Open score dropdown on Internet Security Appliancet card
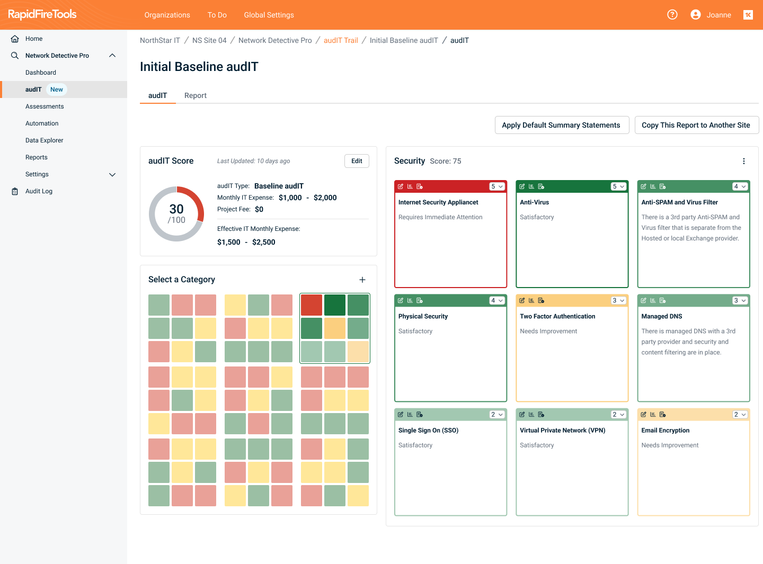 [x=497, y=186]
